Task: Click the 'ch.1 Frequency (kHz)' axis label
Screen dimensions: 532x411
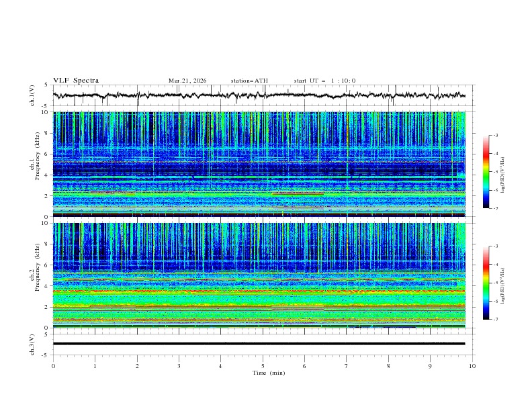Action: click(34, 156)
